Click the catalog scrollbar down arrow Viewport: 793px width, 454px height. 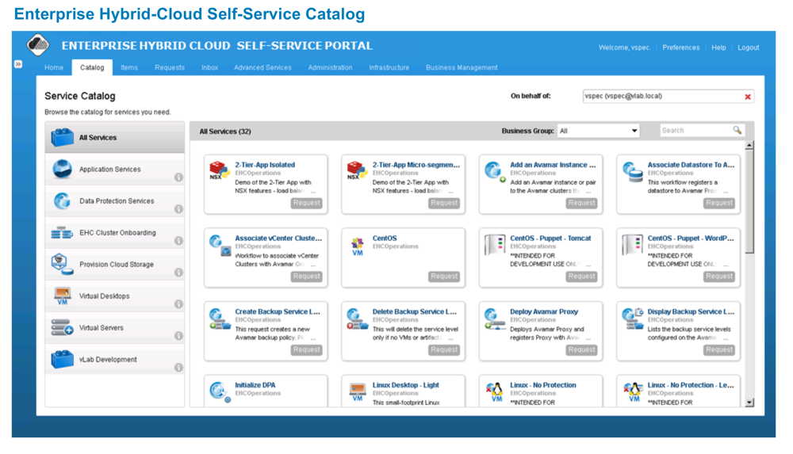pyautogui.click(x=749, y=402)
